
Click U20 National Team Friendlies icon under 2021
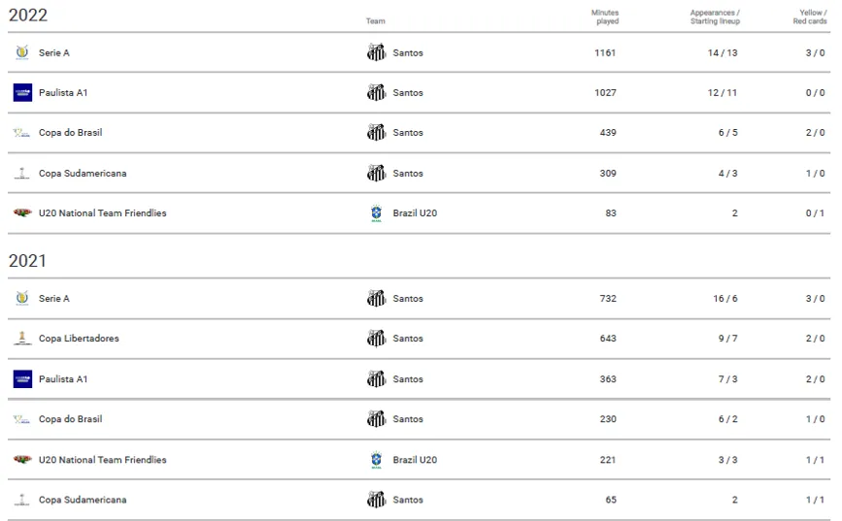tap(22, 459)
